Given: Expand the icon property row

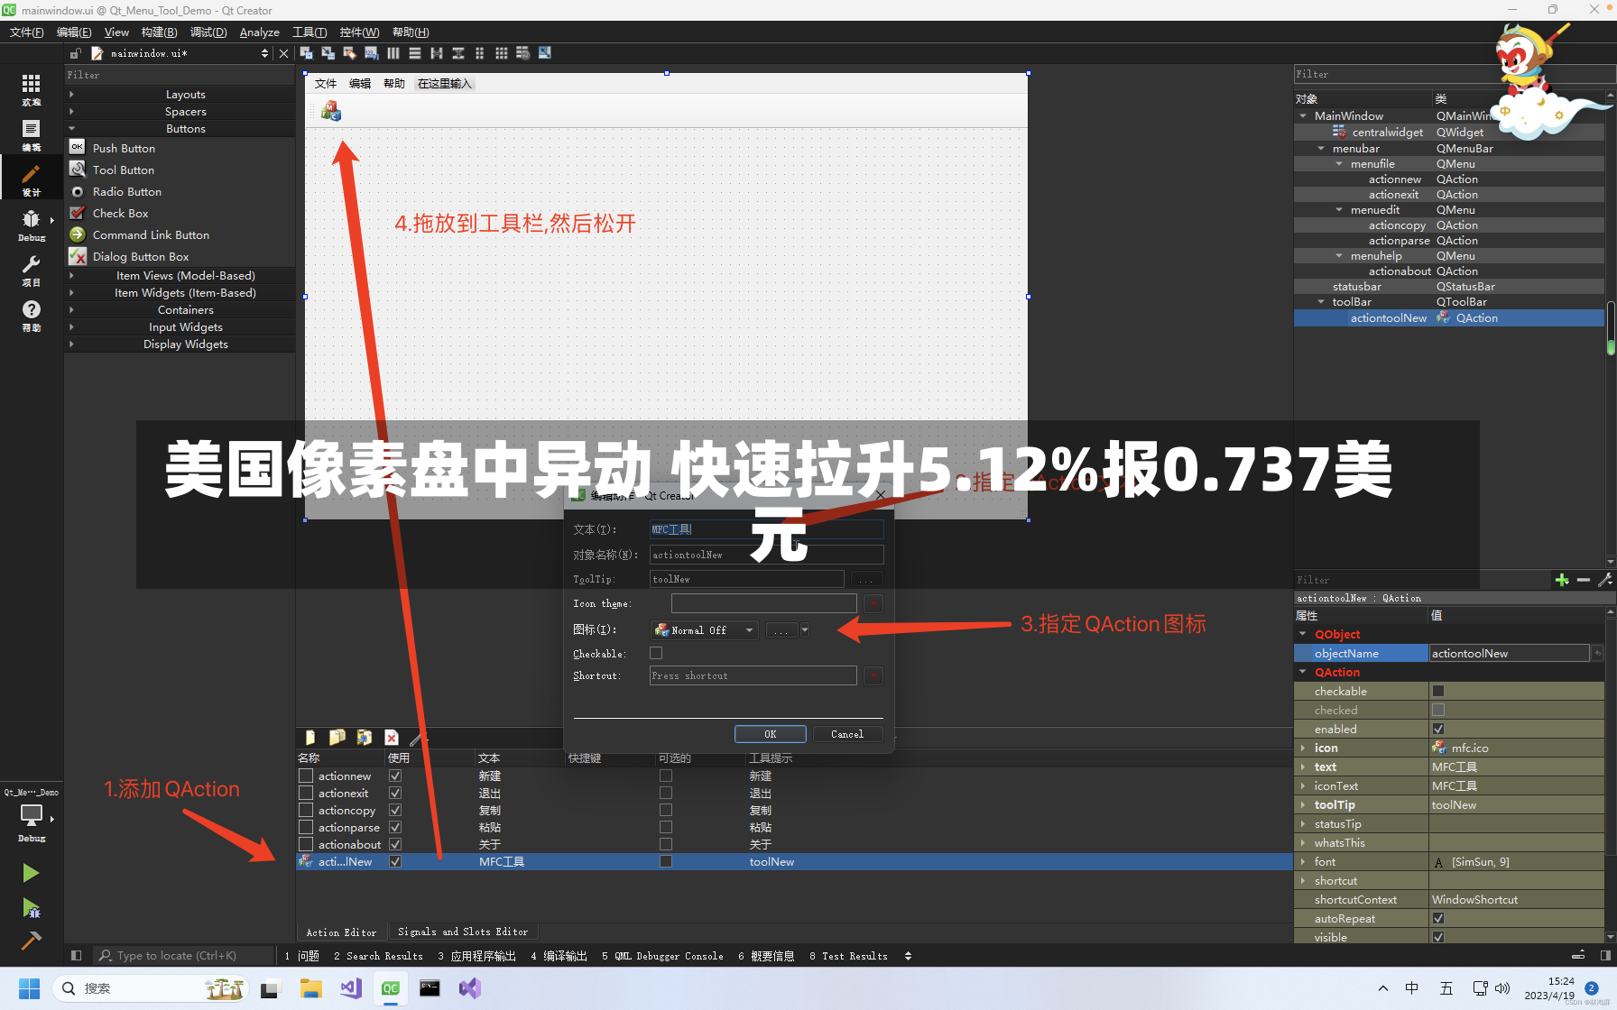Looking at the screenshot, I should 1302,748.
